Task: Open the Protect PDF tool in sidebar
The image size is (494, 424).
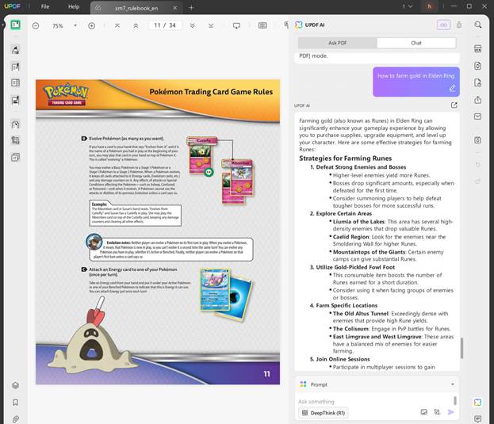Action: pyautogui.click(x=15, y=124)
